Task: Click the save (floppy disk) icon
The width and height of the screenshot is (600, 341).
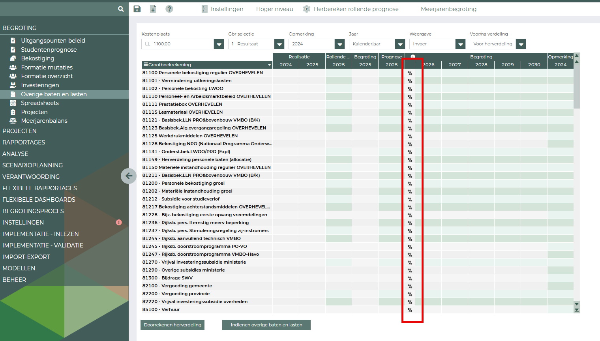Action: [137, 9]
